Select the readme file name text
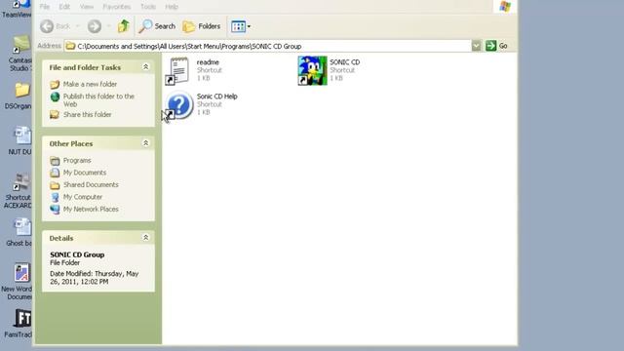Image resolution: width=624 pixels, height=351 pixels. [x=208, y=62]
